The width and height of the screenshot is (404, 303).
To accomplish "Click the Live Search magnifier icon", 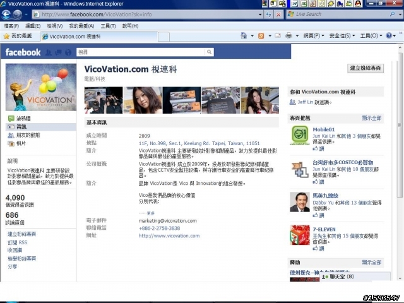I will 392,14.
